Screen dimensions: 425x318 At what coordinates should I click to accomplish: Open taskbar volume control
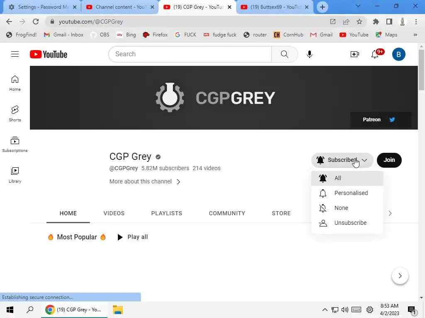click(345, 310)
